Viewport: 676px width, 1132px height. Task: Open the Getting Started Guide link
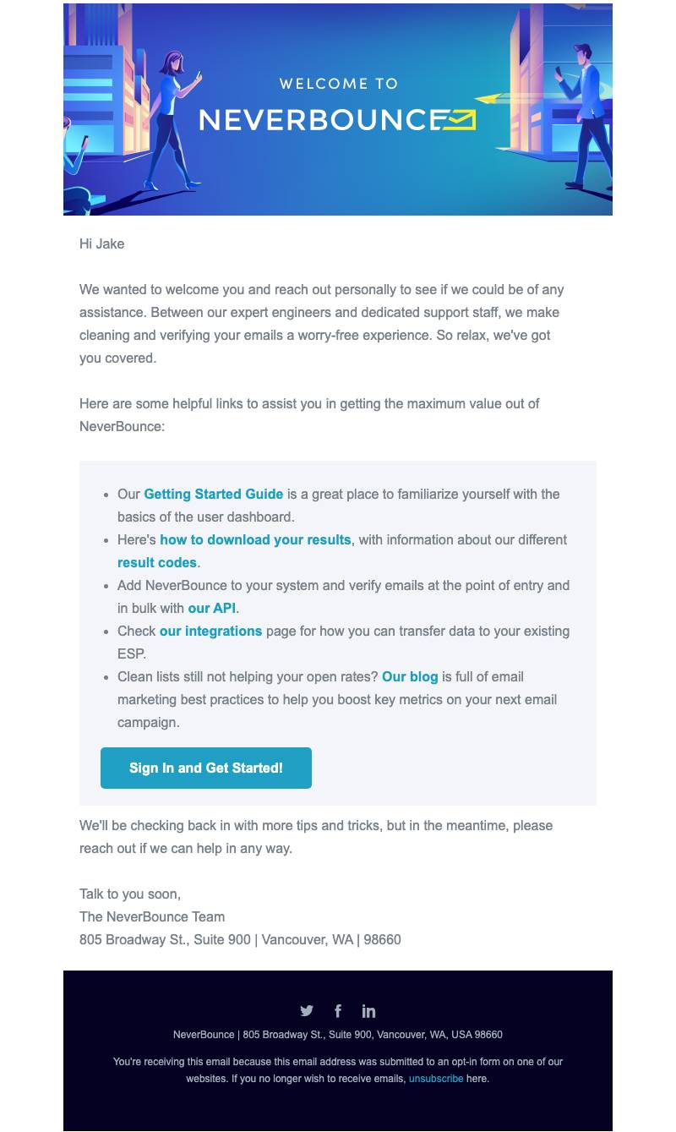(213, 494)
